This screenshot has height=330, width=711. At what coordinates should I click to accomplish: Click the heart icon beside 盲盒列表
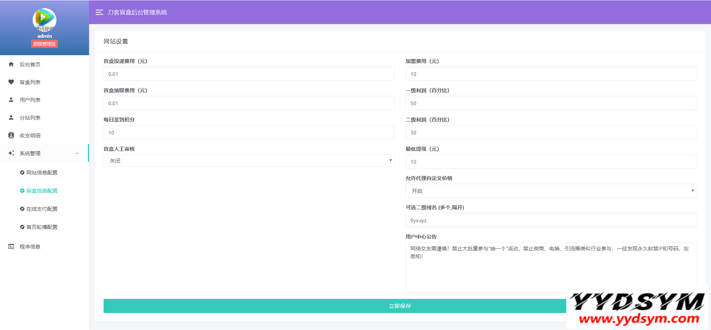tap(11, 82)
